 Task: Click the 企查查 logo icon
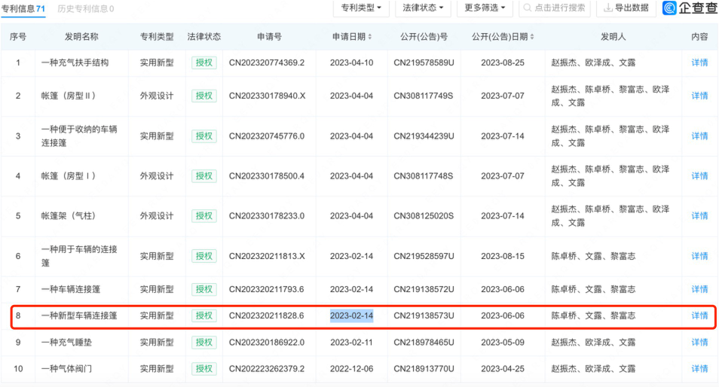(x=670, y=8)
